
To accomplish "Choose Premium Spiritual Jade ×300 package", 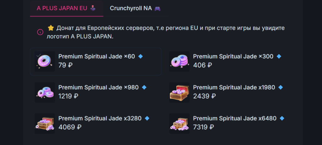I will [x=233, y=56].
